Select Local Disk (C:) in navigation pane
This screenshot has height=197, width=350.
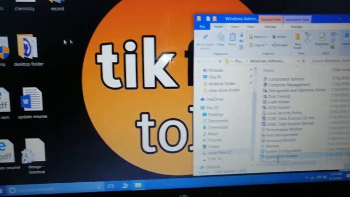[x=218, y=152]
